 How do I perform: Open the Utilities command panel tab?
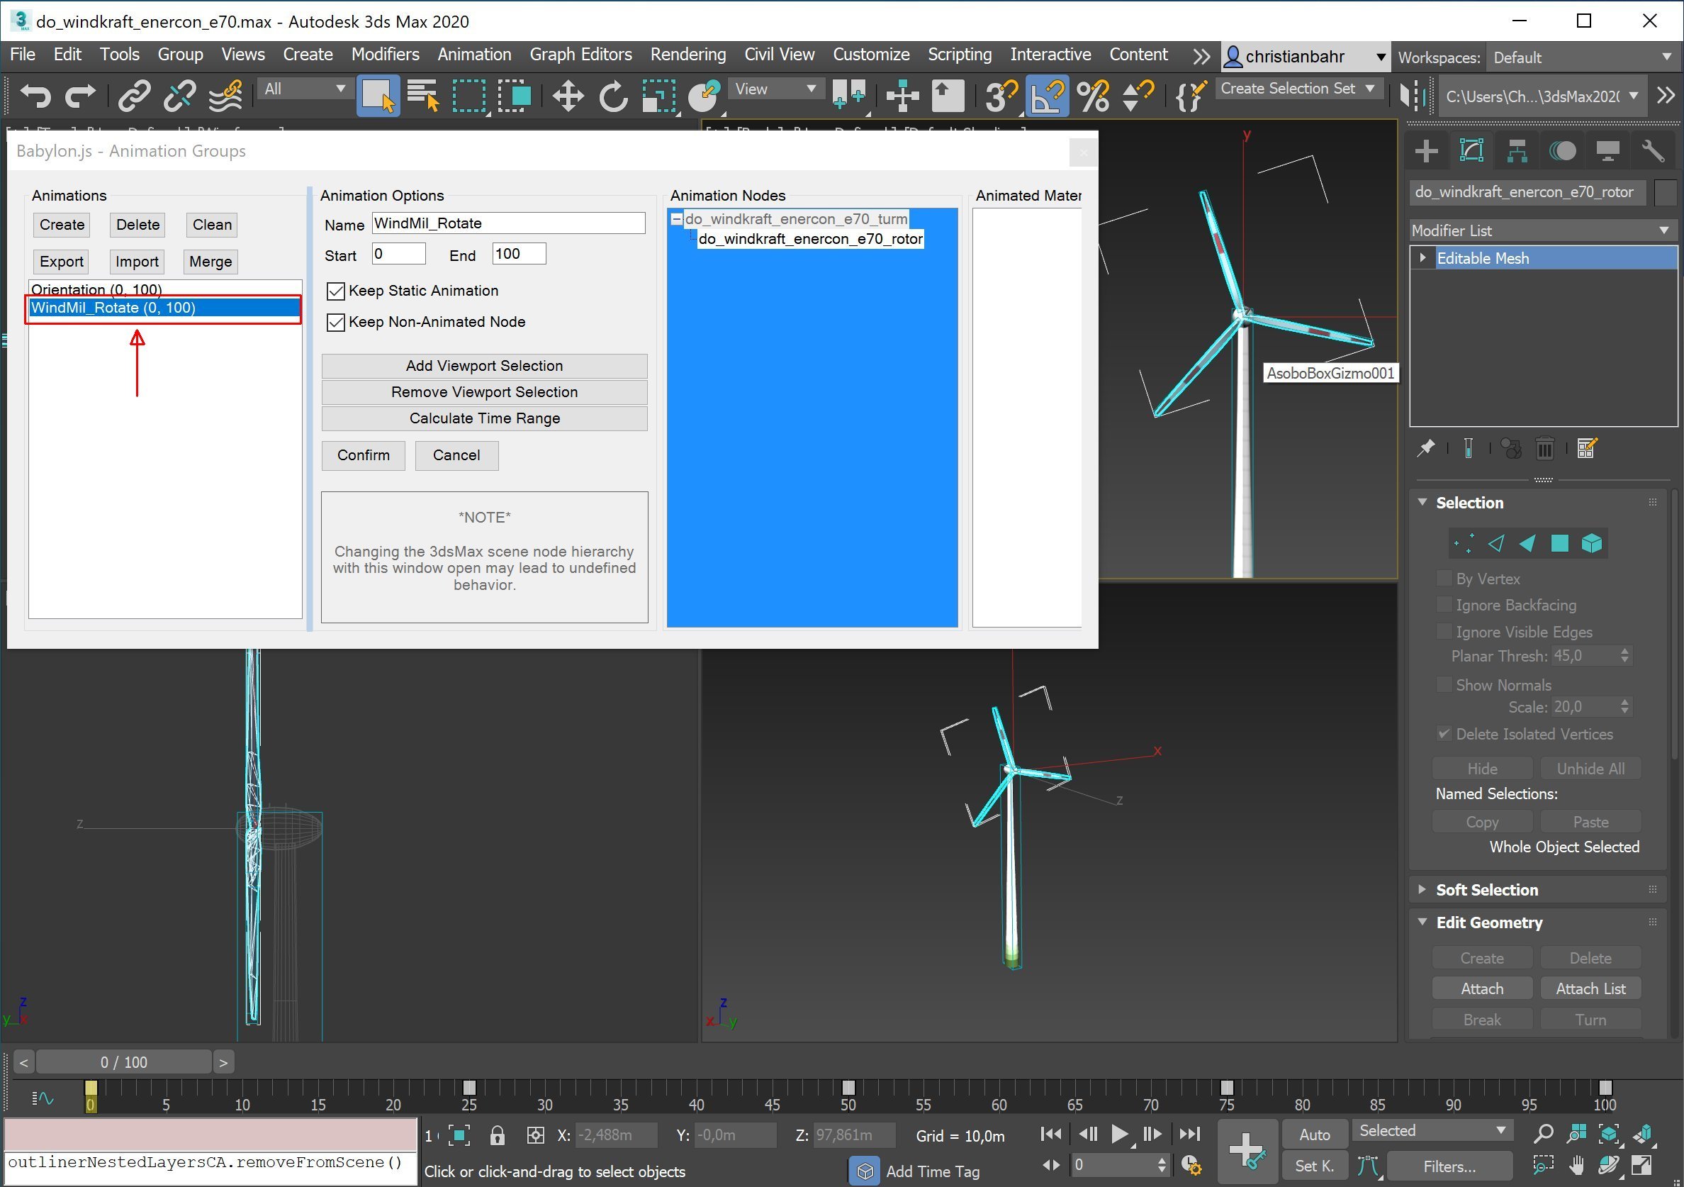click(x=1654, y=152)
